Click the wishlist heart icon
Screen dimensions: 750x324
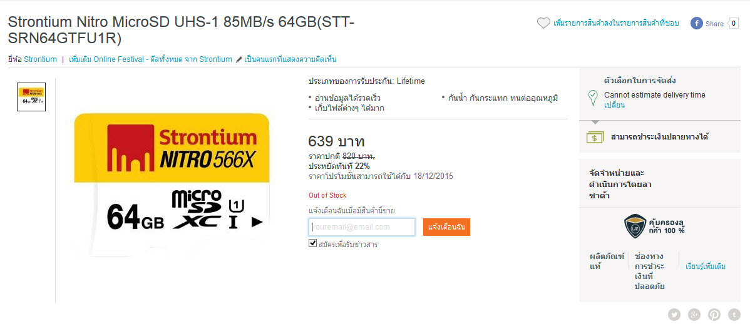(543, 23)
